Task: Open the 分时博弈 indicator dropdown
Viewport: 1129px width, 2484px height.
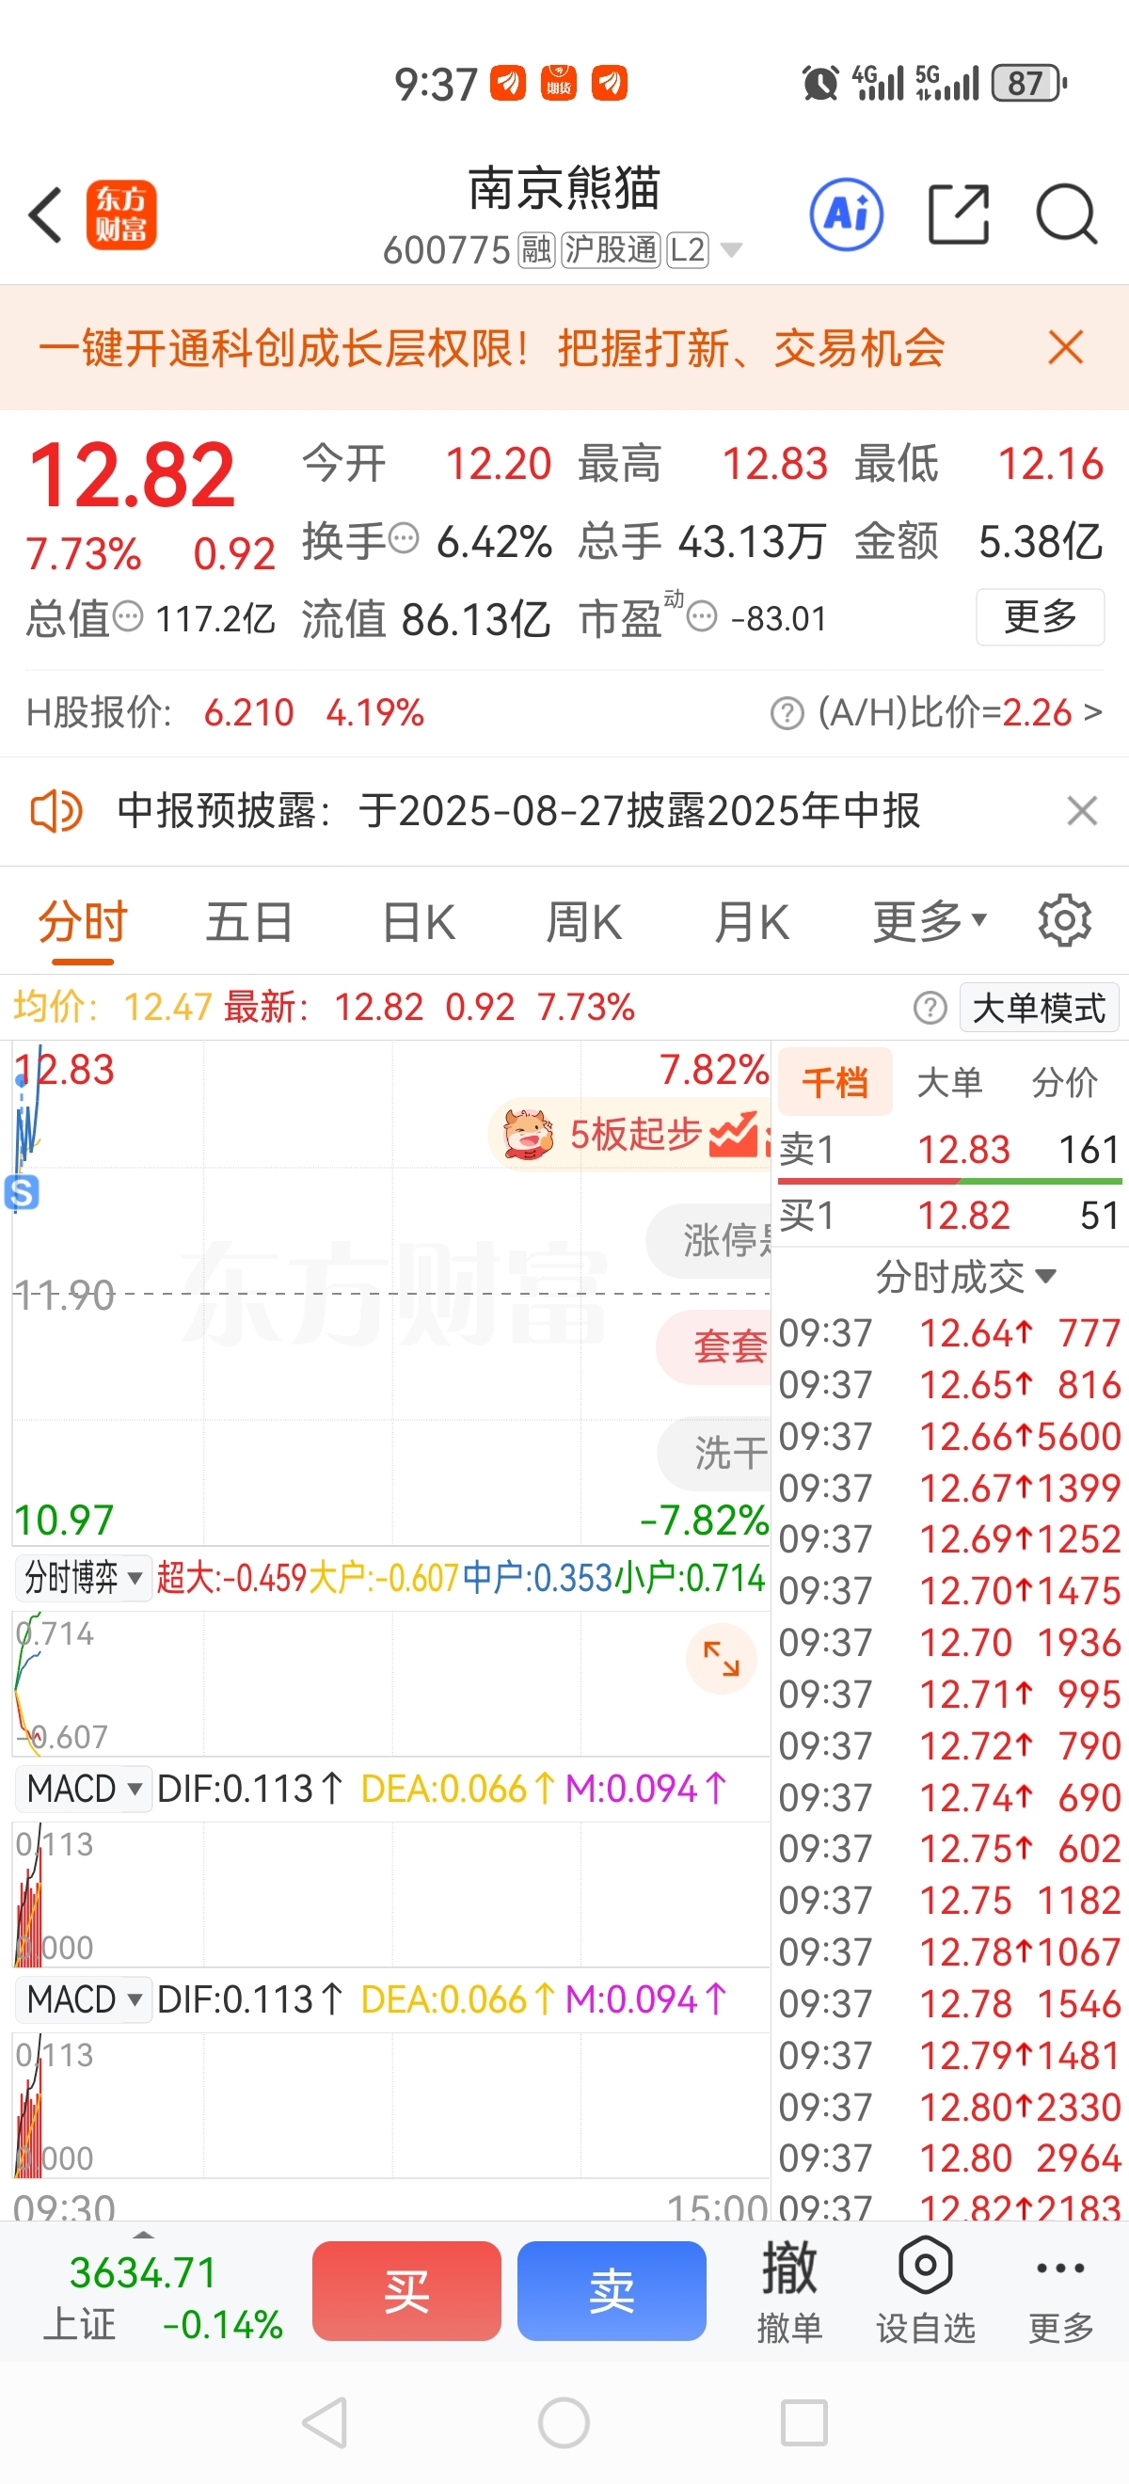Action: coord(83,1578)
